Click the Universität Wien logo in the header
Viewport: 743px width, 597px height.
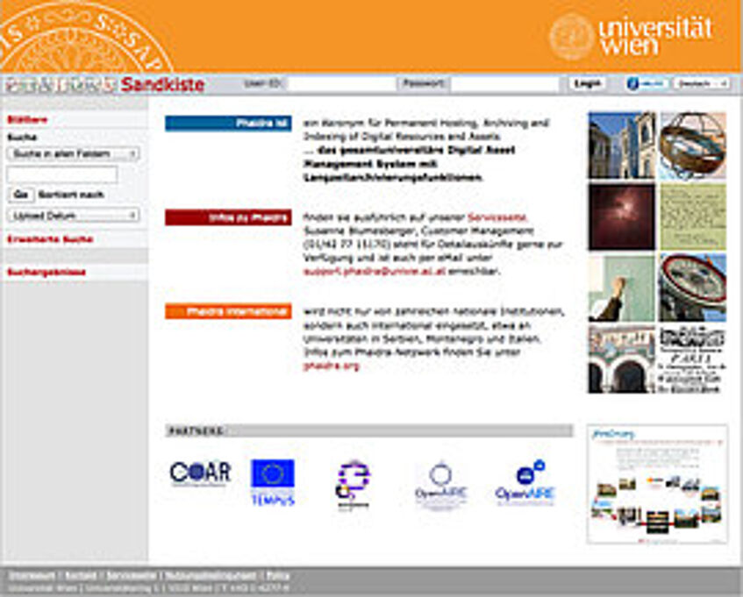click(x=631, y=36)
